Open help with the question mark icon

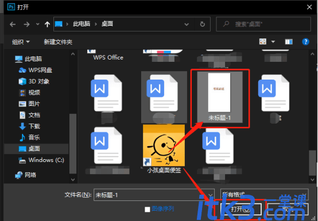(x=305, y=42)
